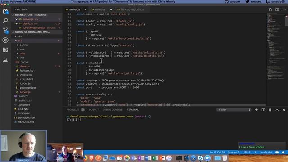Open the editor More Actions ellipsis menu
This screenshot has width=288, height=162.
click(x=284, y=9)
